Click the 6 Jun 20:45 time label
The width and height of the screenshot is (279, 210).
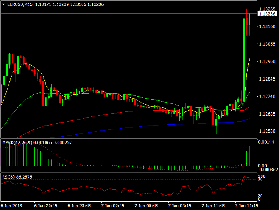(x=46, y=206)
